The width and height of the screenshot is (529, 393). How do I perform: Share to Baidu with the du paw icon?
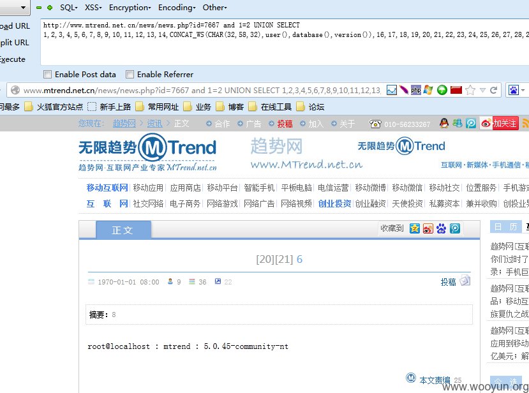tap(441, 228)
